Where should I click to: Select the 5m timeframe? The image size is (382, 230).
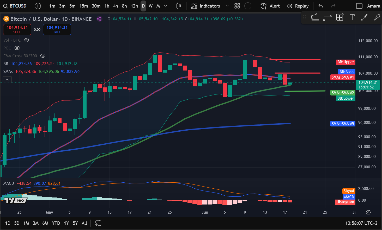coord(72,6)
